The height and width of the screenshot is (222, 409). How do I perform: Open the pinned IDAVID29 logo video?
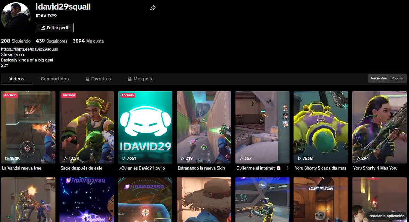tap(145, 127)
